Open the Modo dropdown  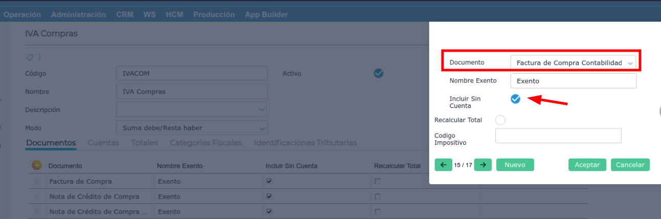[262, 127]
